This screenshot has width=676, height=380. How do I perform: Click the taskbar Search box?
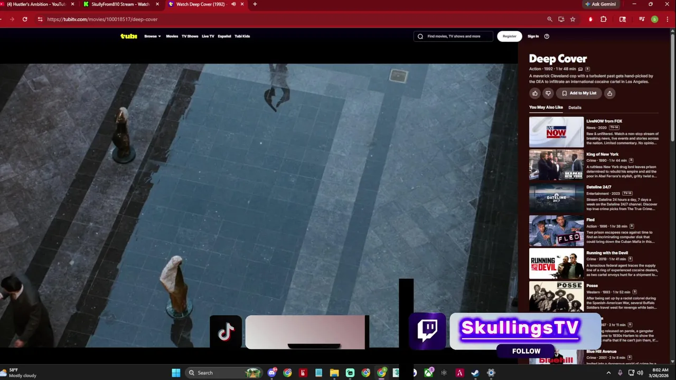(224, 373)
